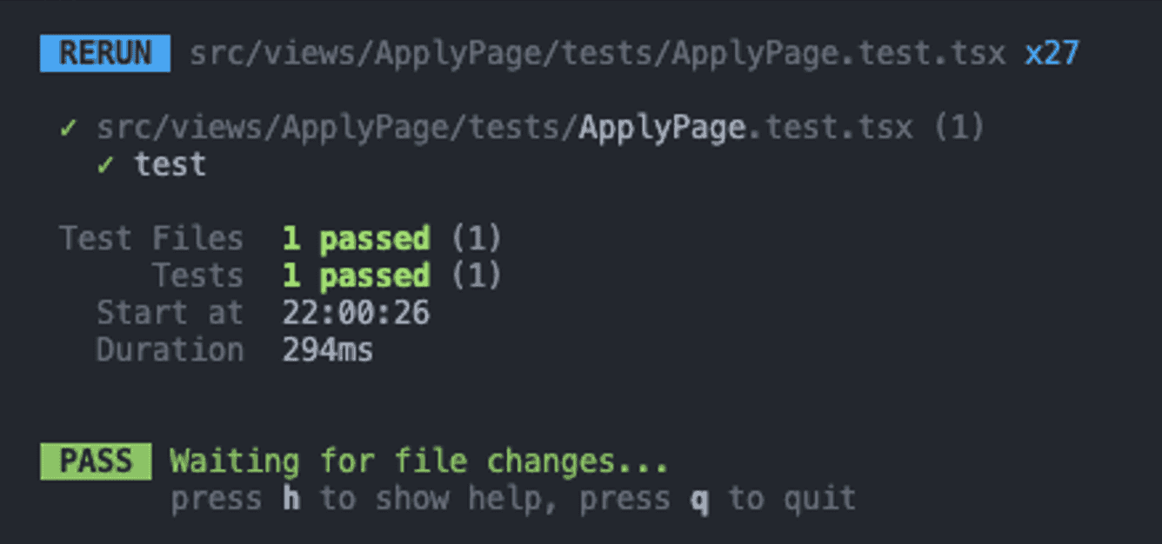This screenshot has height=544, width=1162.
Task: Click the green PASS badge
Action: [x=96, y=461]
